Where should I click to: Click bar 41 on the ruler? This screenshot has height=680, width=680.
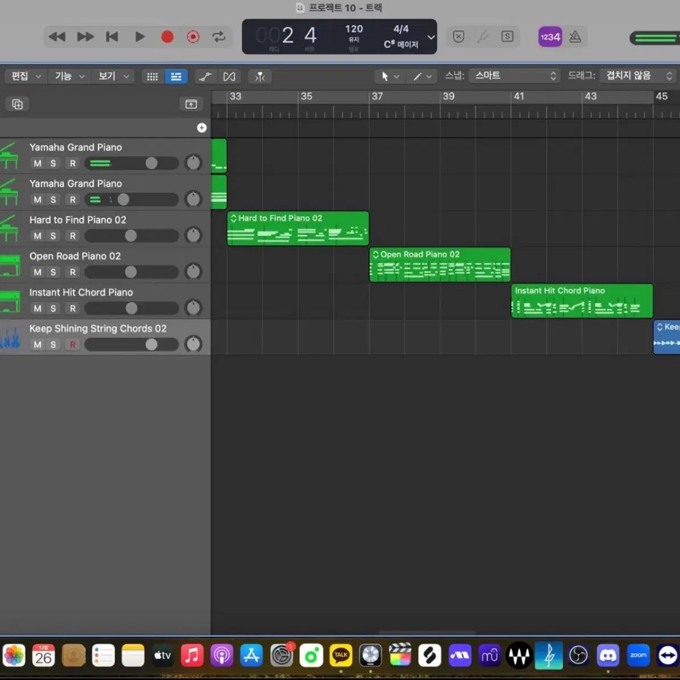click(x=518, y=96)
